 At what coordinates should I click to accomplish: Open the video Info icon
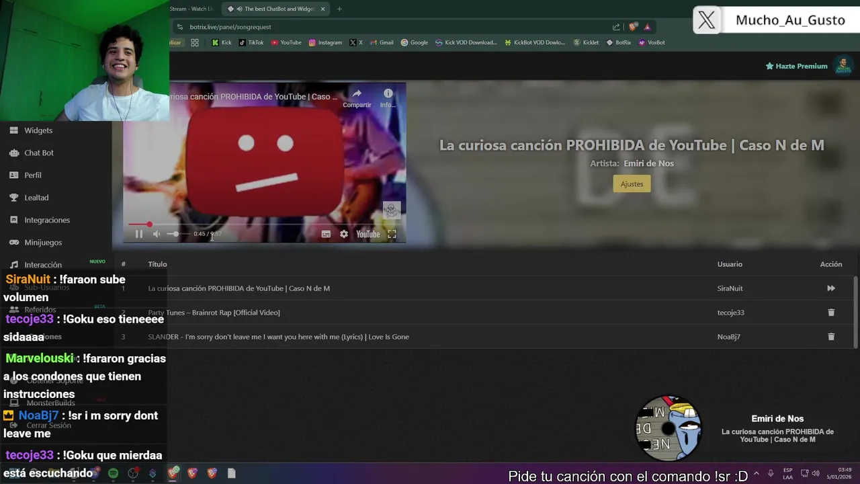pos(388,97)
